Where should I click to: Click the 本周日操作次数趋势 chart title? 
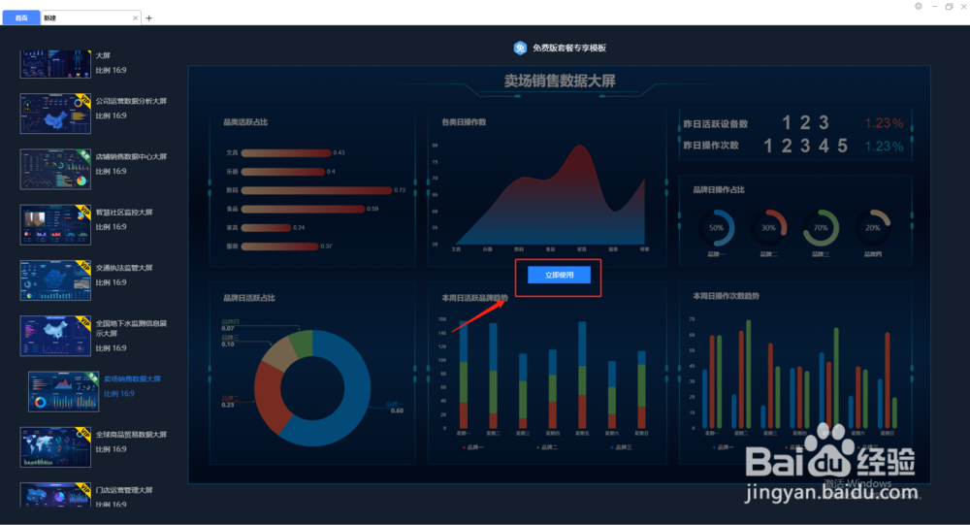[727, 297]
